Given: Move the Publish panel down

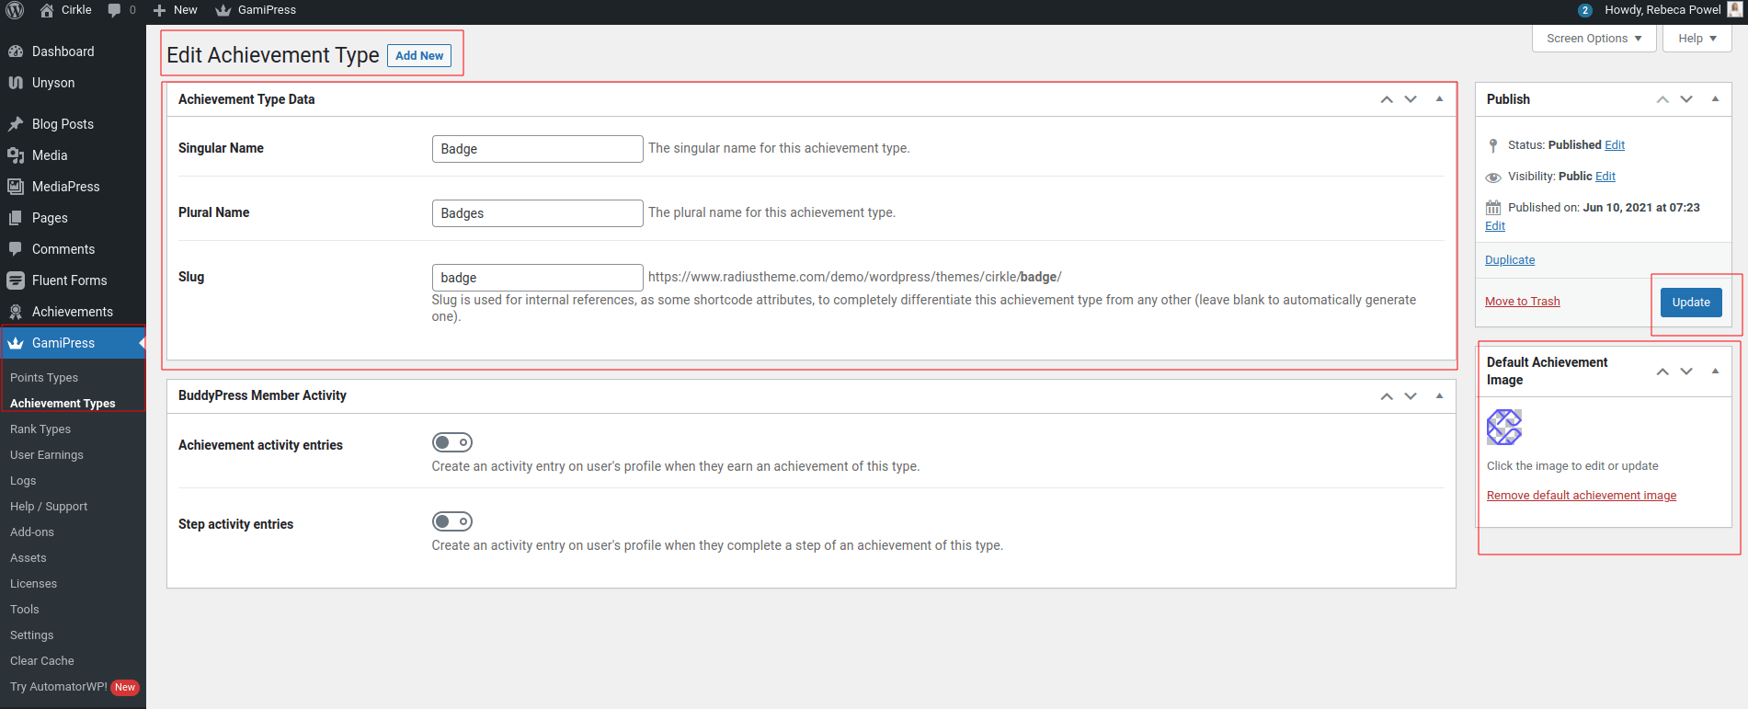Looking at the screenshot, I should tap(1686, 99).
